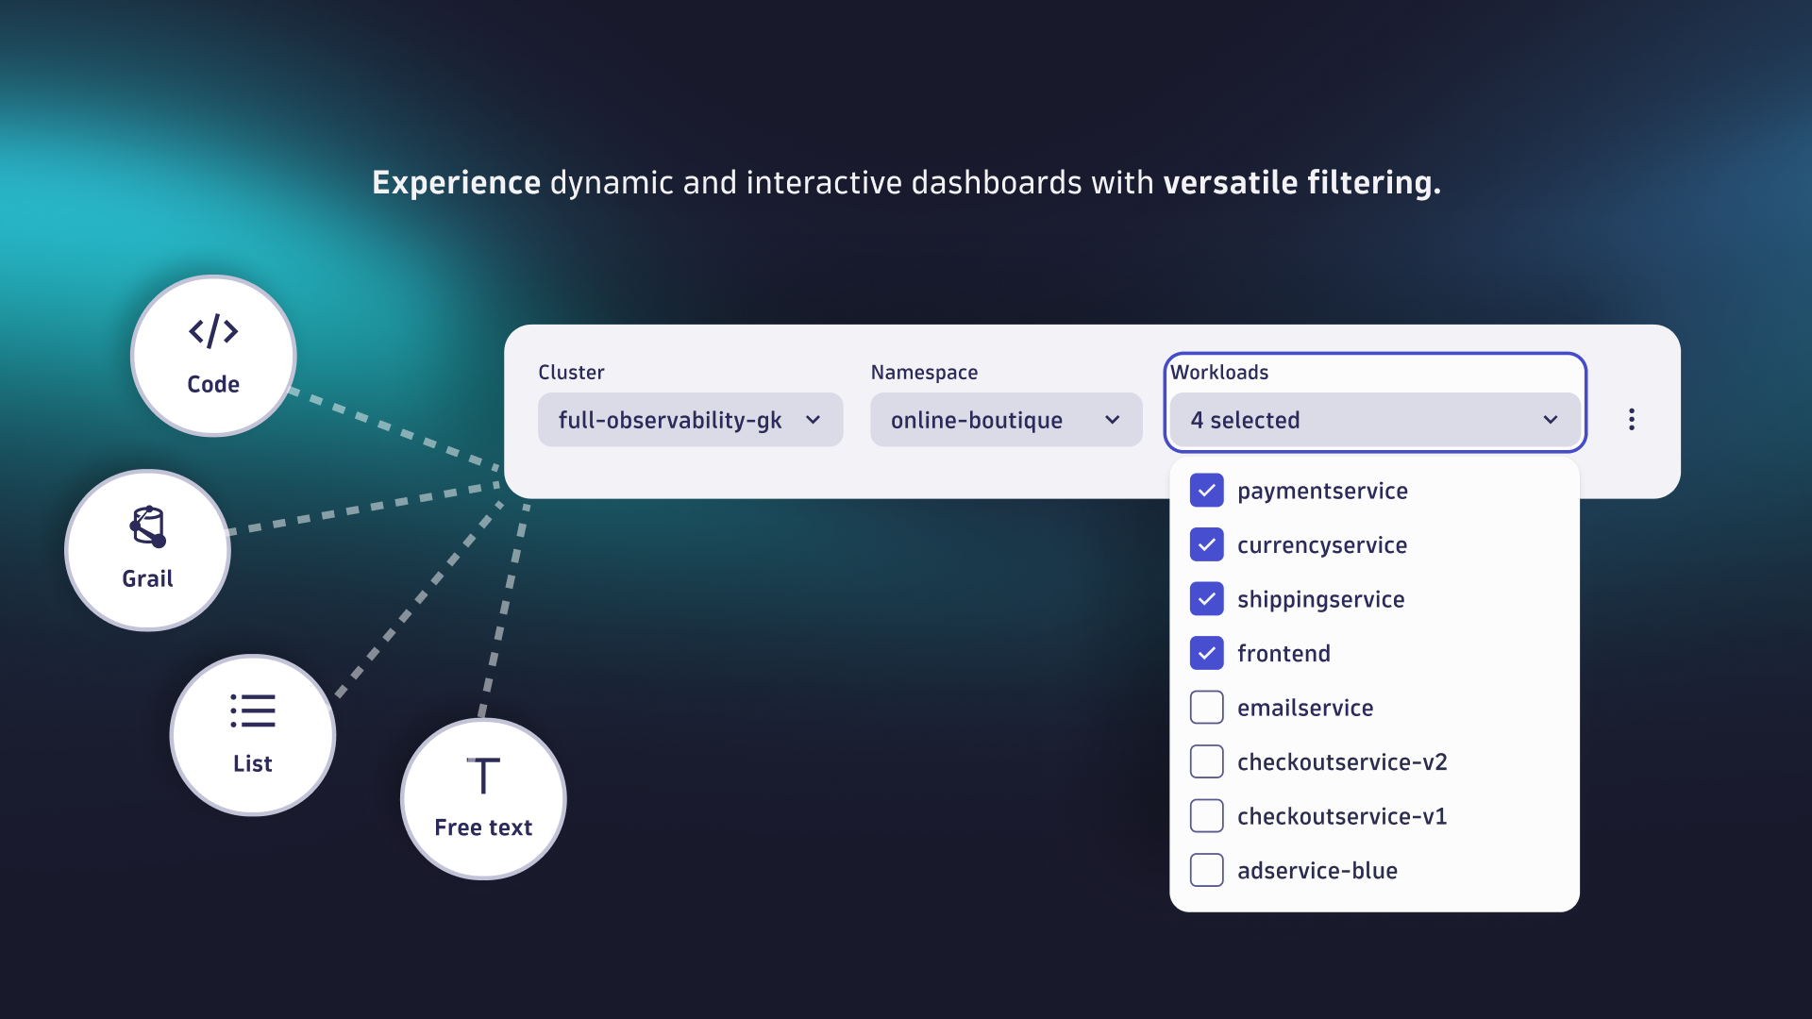This screenshot has height=1019, width=1812.
Task: Toggle the emailservice workload checkbox
Action: coord(1204,708)
